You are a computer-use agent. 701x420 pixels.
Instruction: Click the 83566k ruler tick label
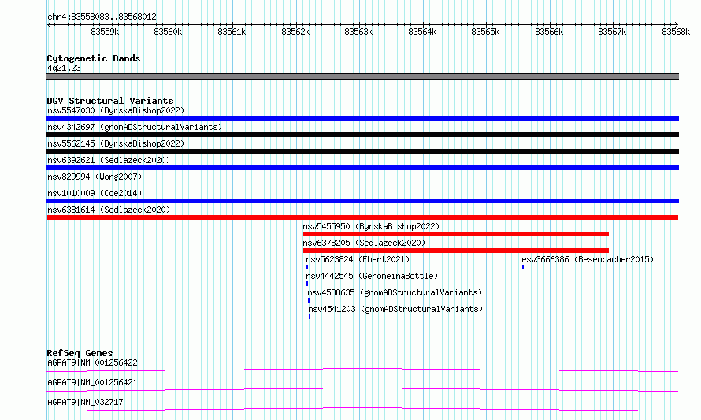pos(549,32)
